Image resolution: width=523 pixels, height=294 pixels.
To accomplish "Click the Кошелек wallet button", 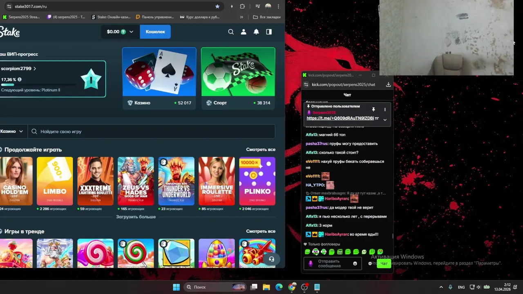I will (155, 32).
